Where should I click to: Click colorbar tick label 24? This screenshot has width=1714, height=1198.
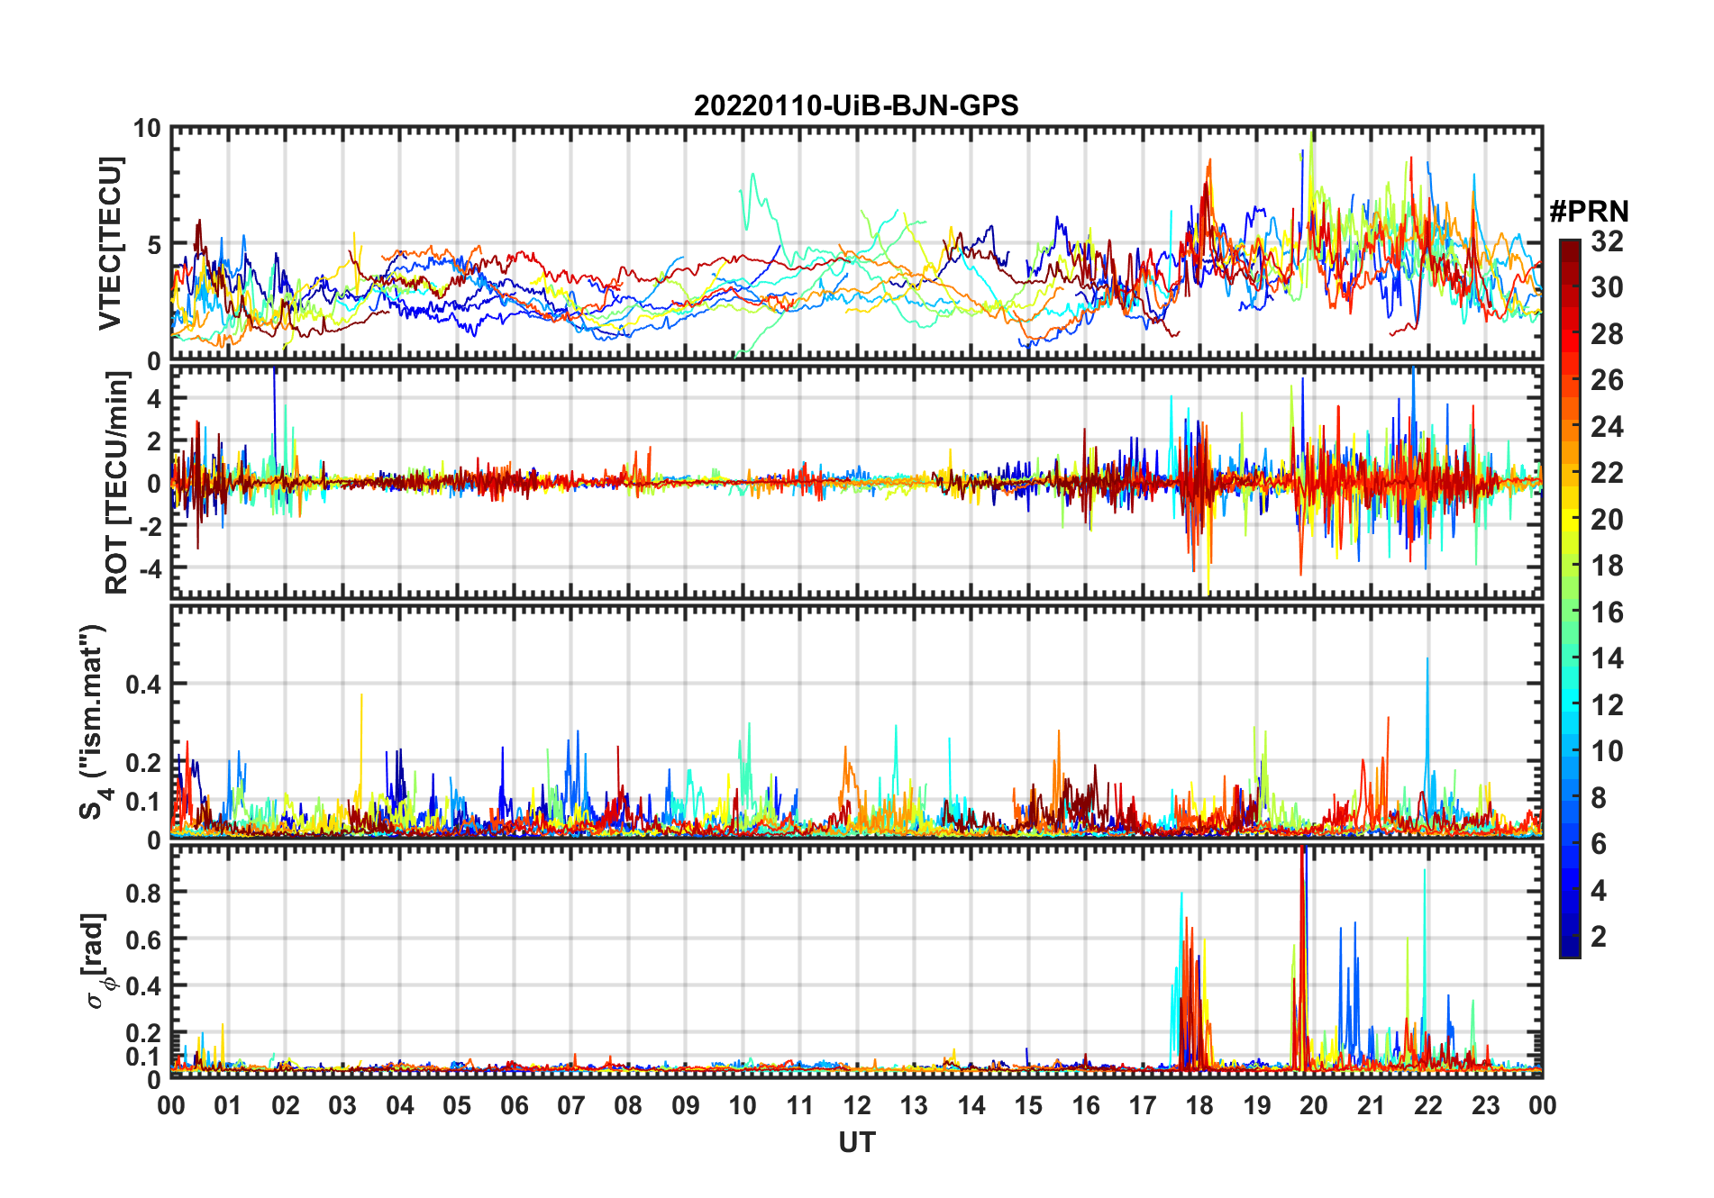[x=1607, y=427]
